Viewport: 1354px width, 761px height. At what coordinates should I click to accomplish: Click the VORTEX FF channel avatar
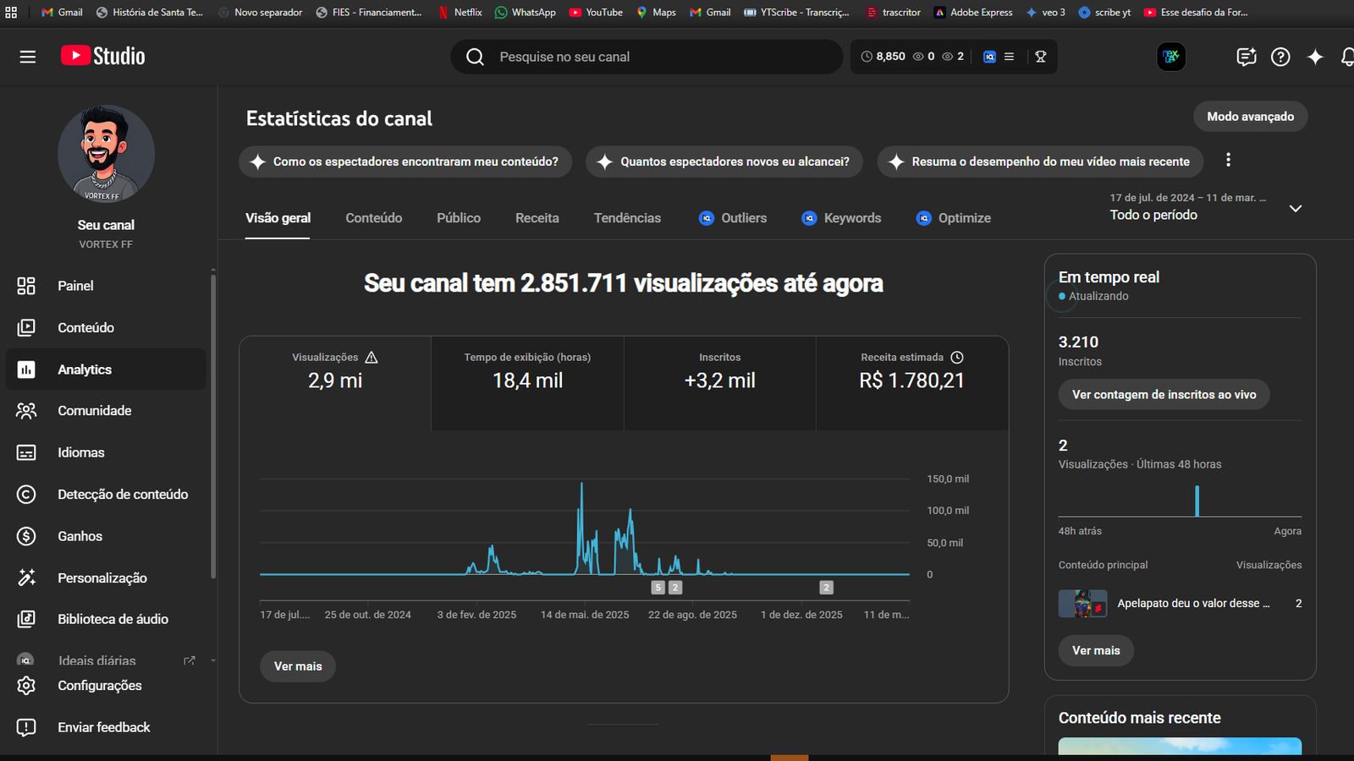point(106,154)
